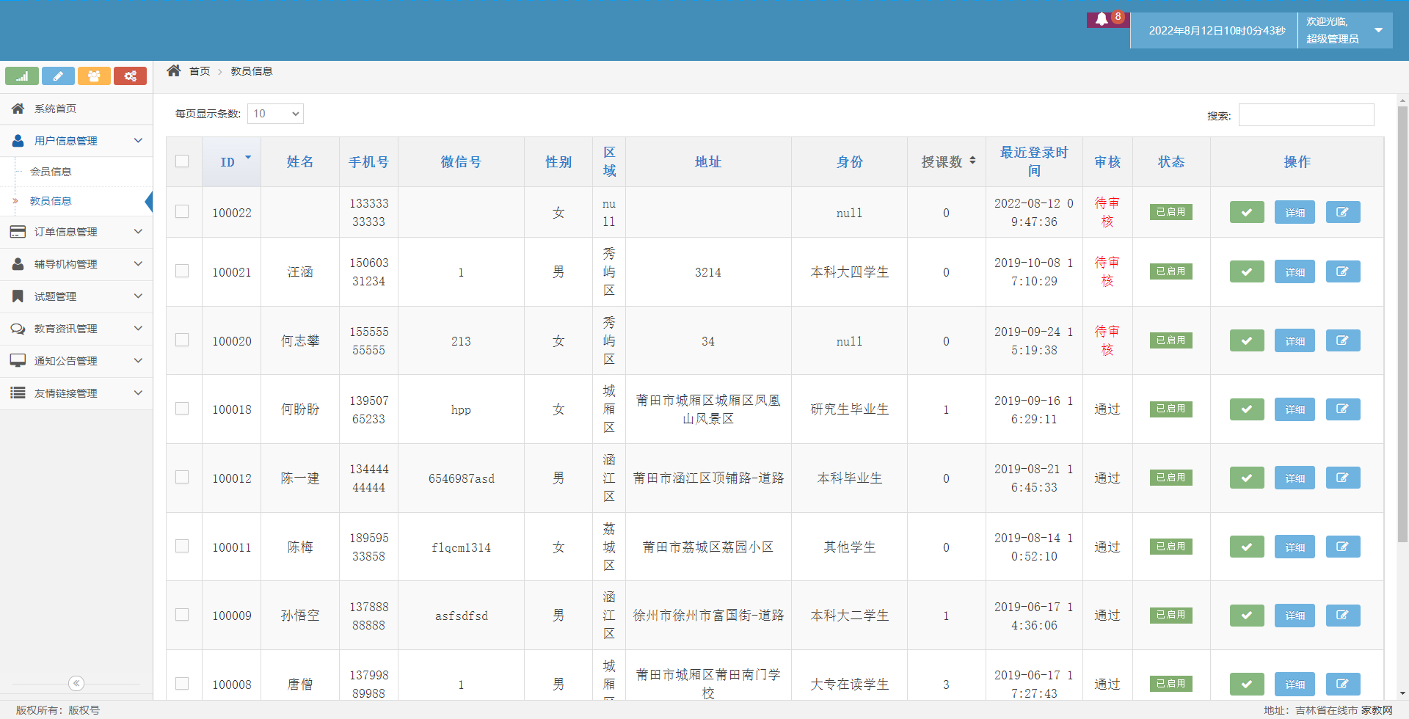Check the box for row 100018

pyautogui.click(x=182, y=408)
